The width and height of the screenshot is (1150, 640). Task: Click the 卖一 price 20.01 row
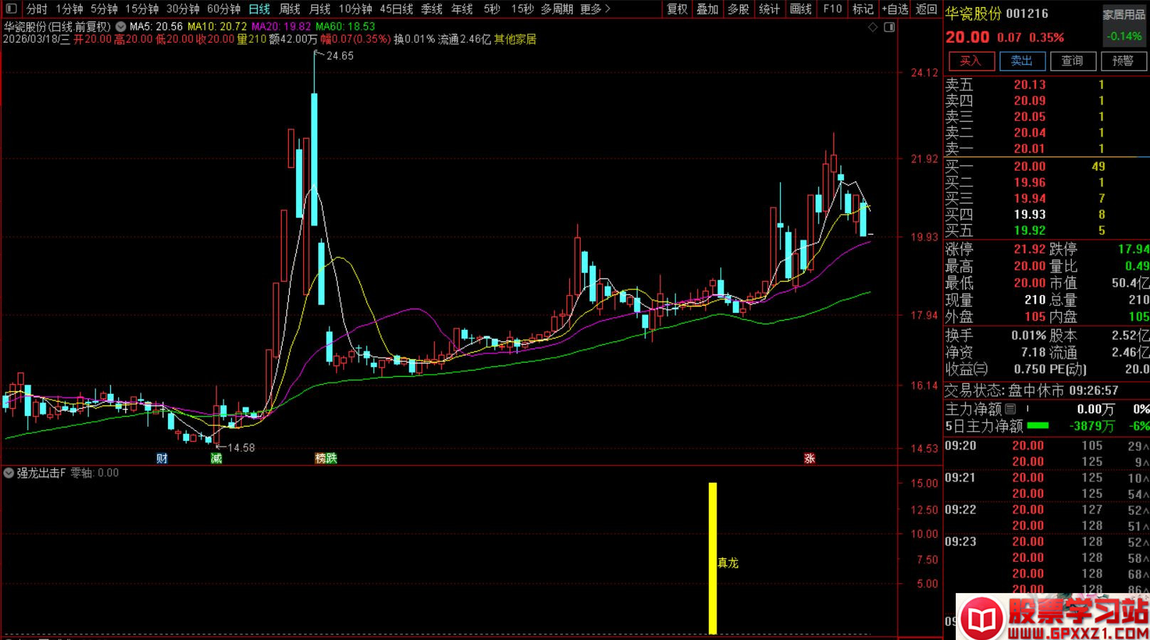coord(1046,149)
